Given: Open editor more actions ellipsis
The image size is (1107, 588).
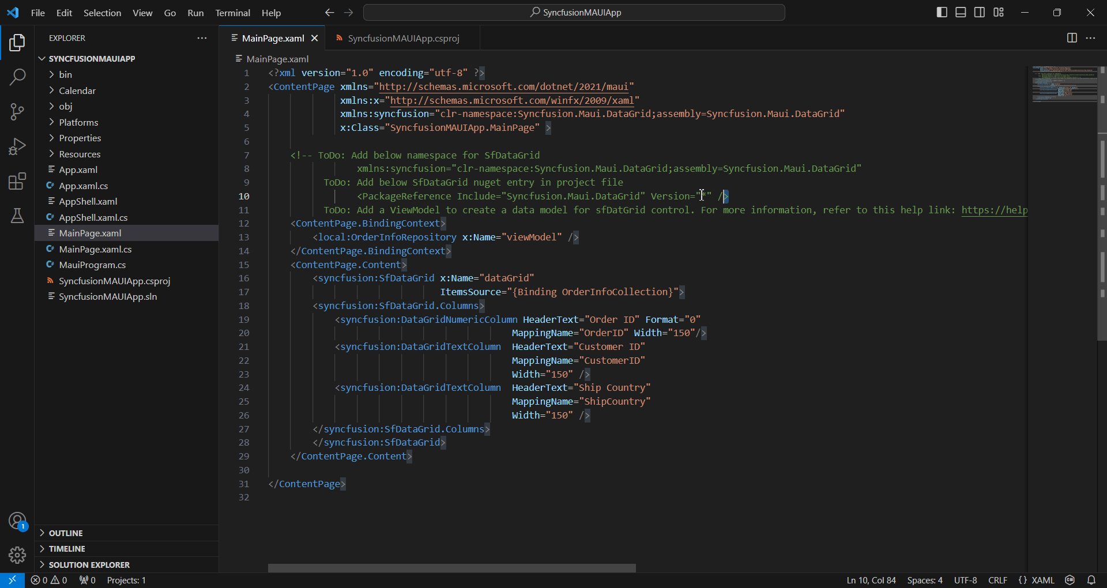Looking at the screenshot, I should click(1090, 38).
